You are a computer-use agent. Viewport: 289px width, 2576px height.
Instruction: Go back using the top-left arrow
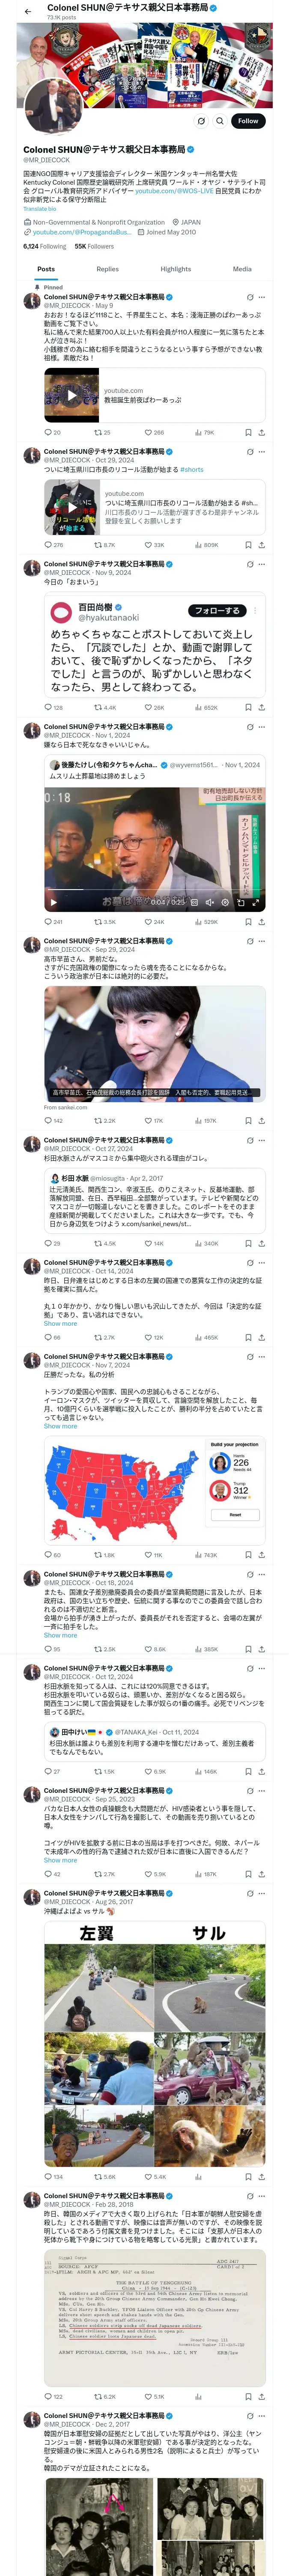pos(28,11)
